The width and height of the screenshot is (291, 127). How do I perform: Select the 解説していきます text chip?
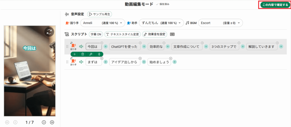(x=262, y=47)
